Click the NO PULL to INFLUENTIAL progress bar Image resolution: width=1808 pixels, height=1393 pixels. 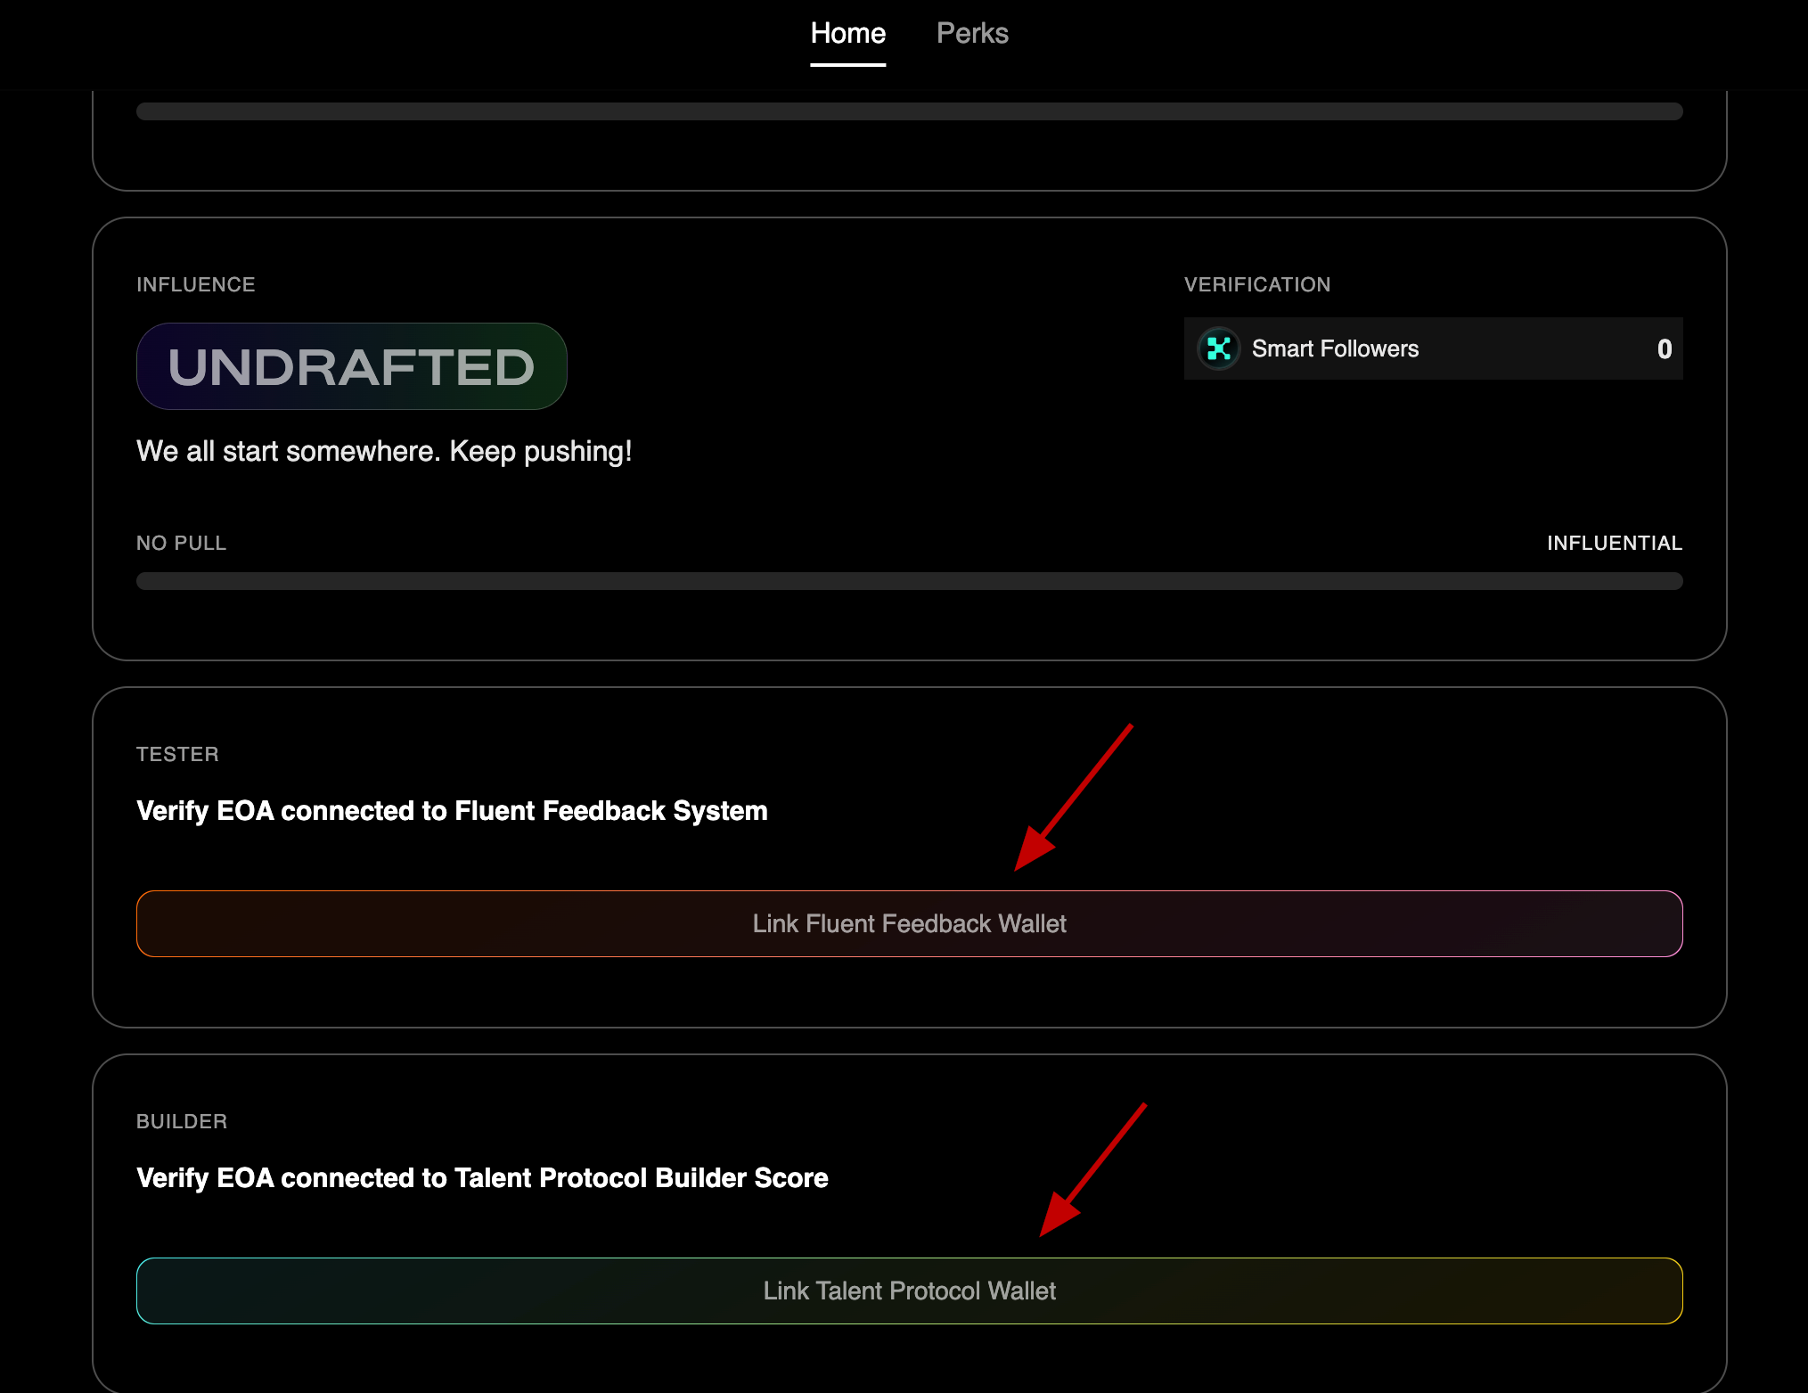(x=909, y=581)
